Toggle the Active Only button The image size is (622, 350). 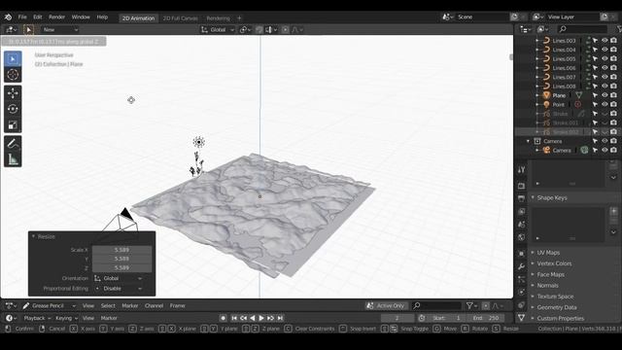[387, 305]
